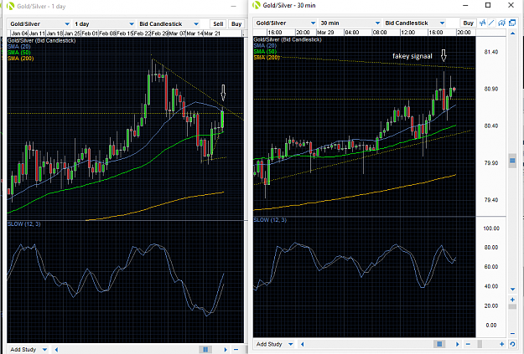Open the 1 day timeframe dropdown

[104, 23]
